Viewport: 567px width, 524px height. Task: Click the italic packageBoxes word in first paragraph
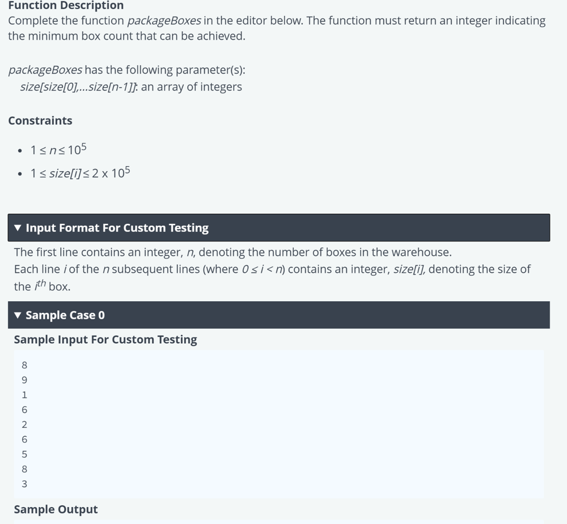[x=164, y=21]
